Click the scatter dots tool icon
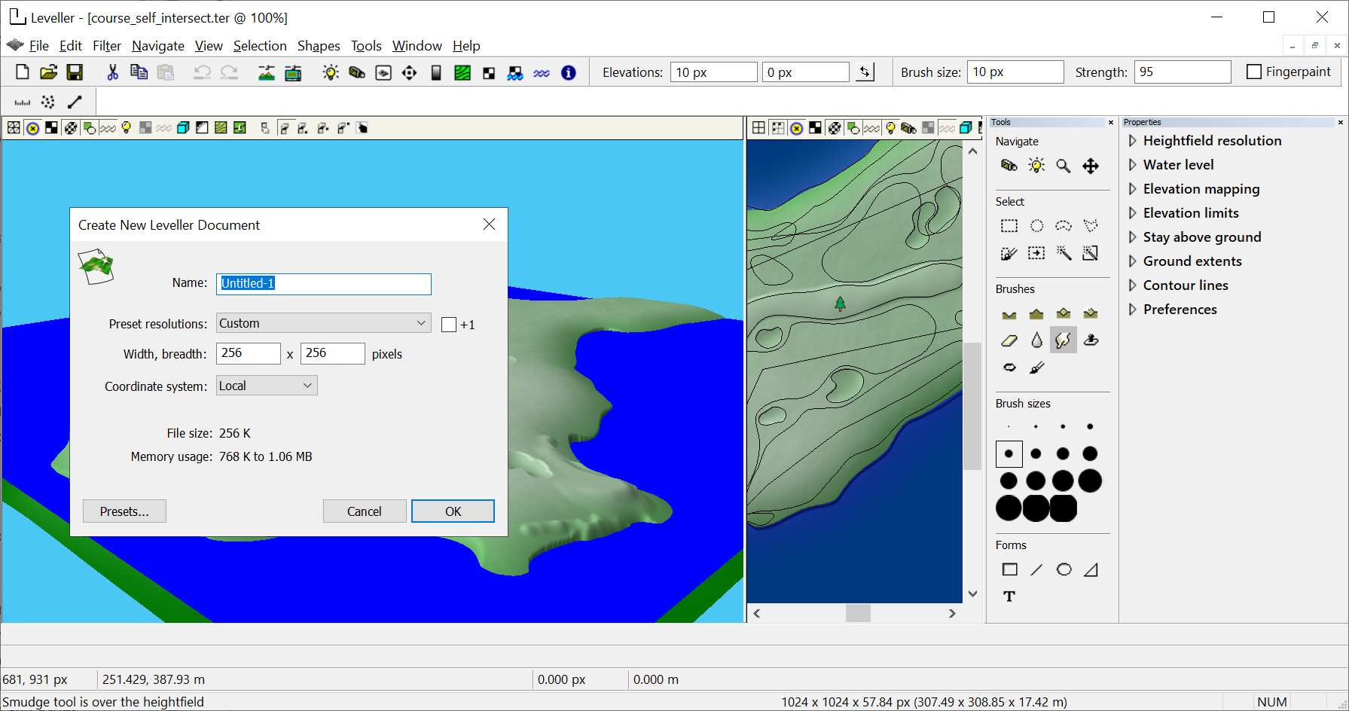Viewport: 1349px width, 711px height. (48, 102)
